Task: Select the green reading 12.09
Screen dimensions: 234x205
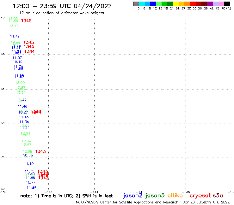Action: point(28,151)
